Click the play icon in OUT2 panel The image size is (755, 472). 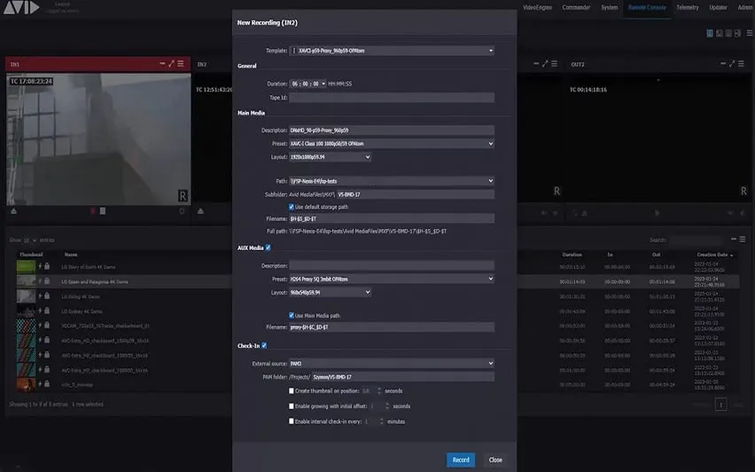pos(657,213)
